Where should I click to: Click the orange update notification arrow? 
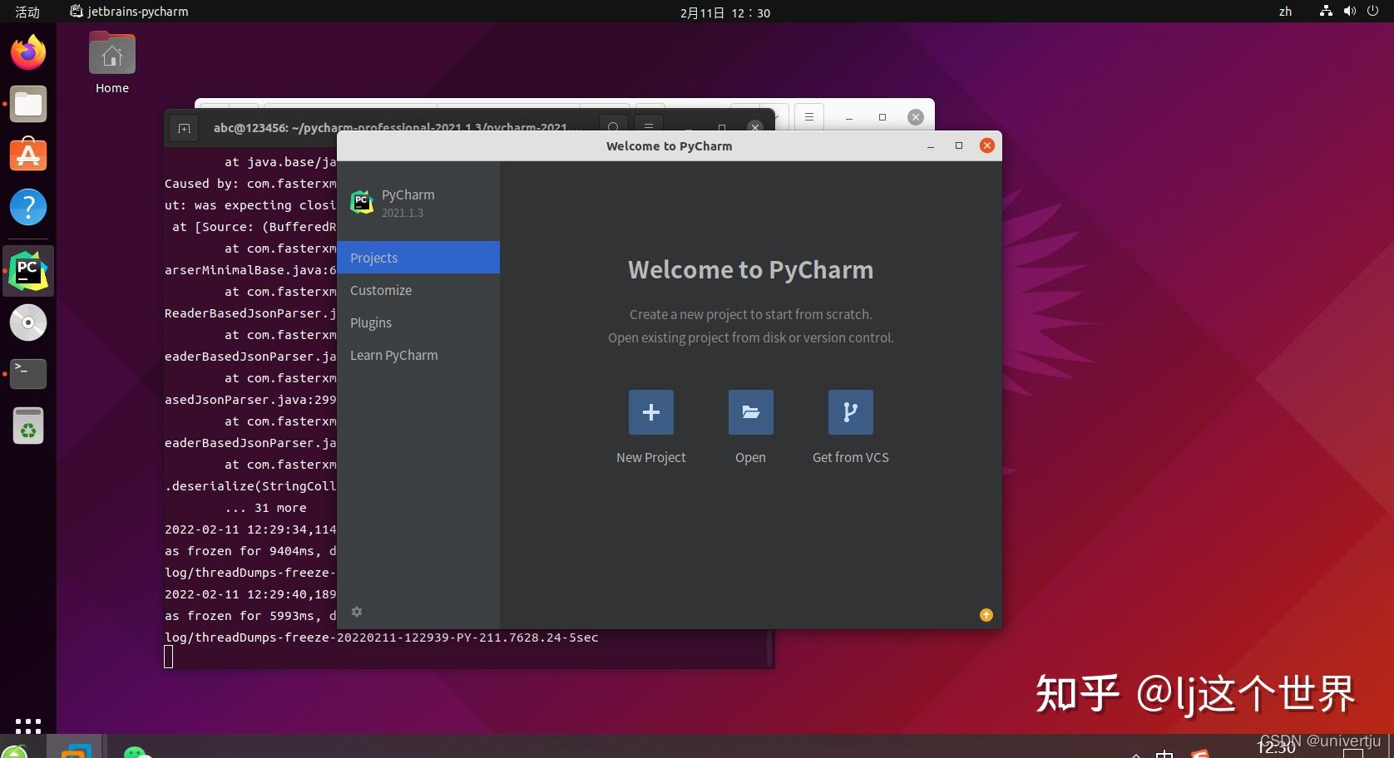pos(986,615)
